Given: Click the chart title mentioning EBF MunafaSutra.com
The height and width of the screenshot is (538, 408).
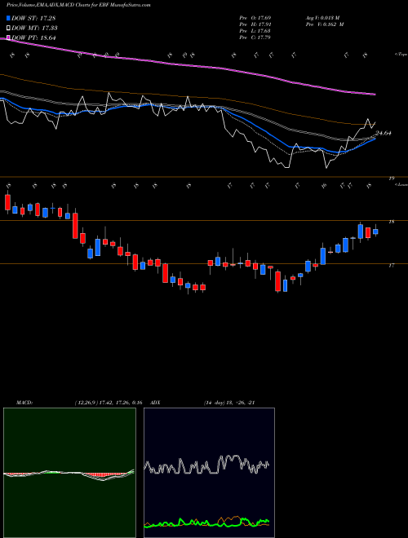Looking at the screenshot, I should pyautogui.click(x=78, y=6).
